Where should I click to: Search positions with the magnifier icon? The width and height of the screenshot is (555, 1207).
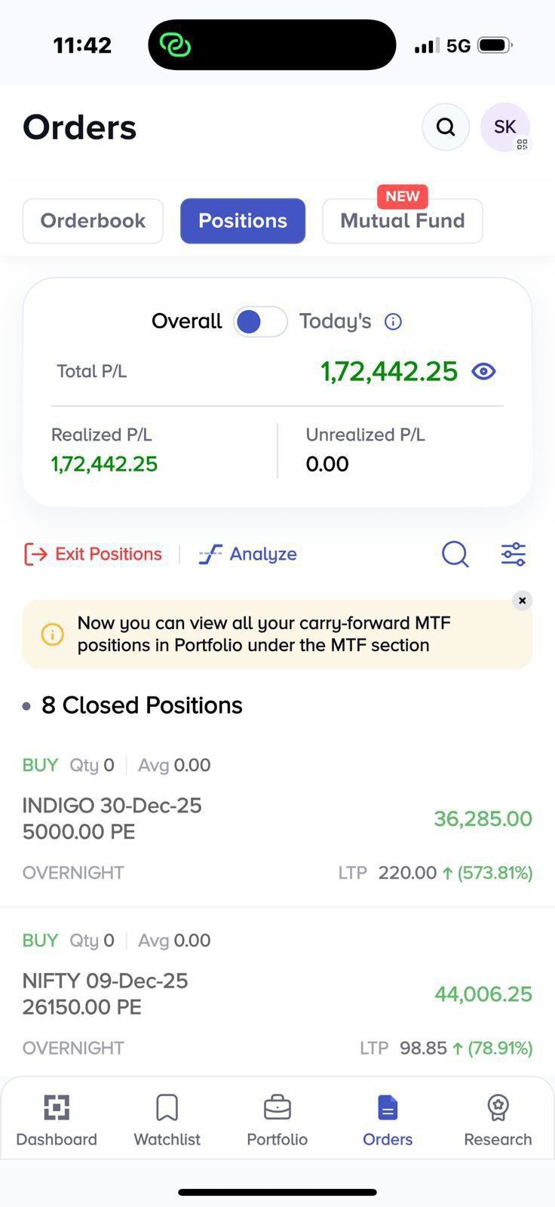[455, 554]
